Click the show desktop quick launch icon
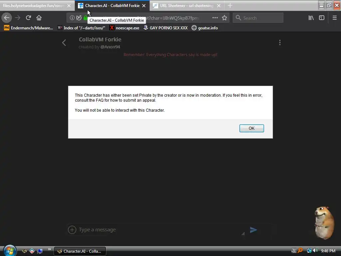The image size is (341, 256). click(40, 251)
